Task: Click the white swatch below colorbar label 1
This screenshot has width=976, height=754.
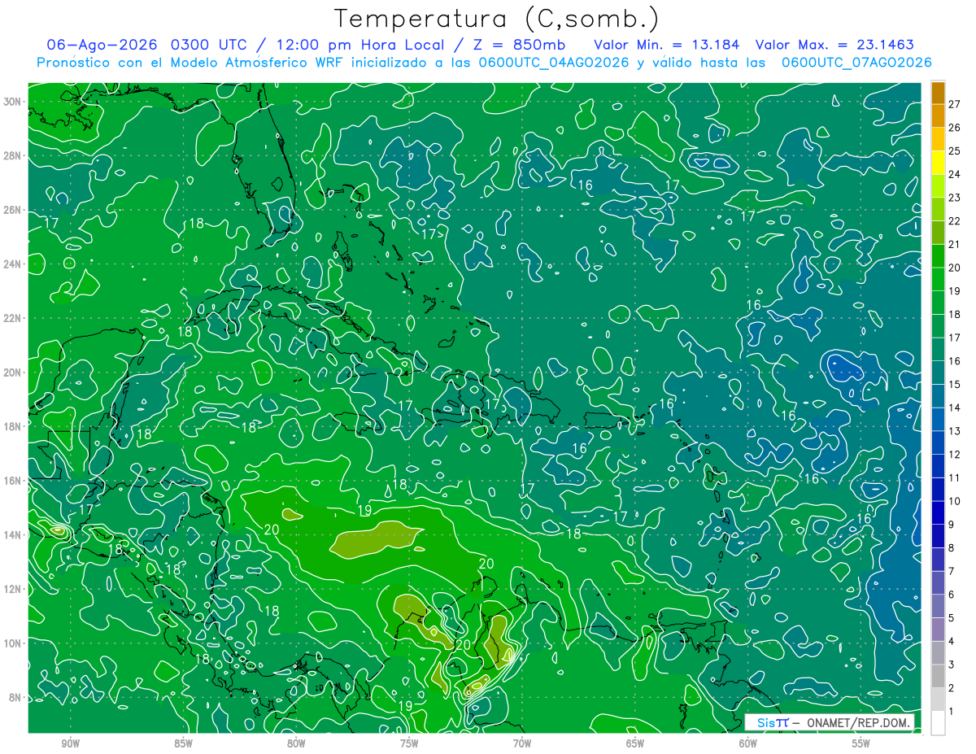Action: (938, 723)
